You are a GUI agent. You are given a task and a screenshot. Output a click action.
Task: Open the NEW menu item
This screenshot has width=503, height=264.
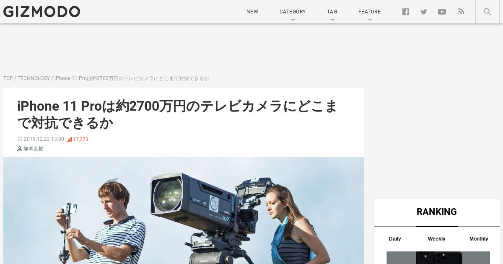[x=252, y=12]
